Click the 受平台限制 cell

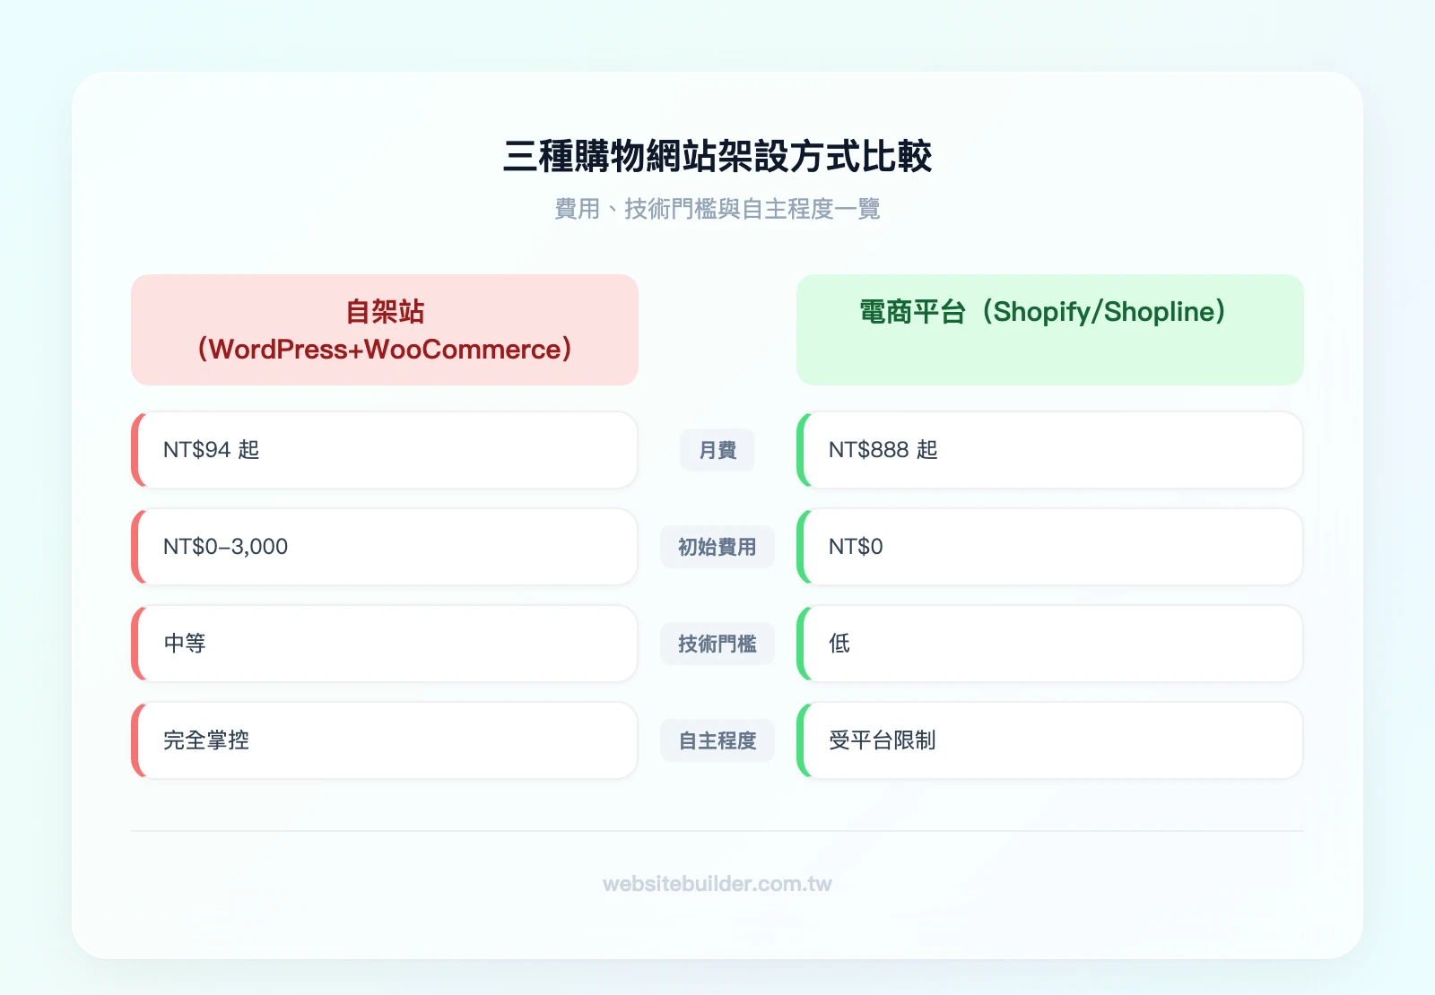[x=1050, y=740]
